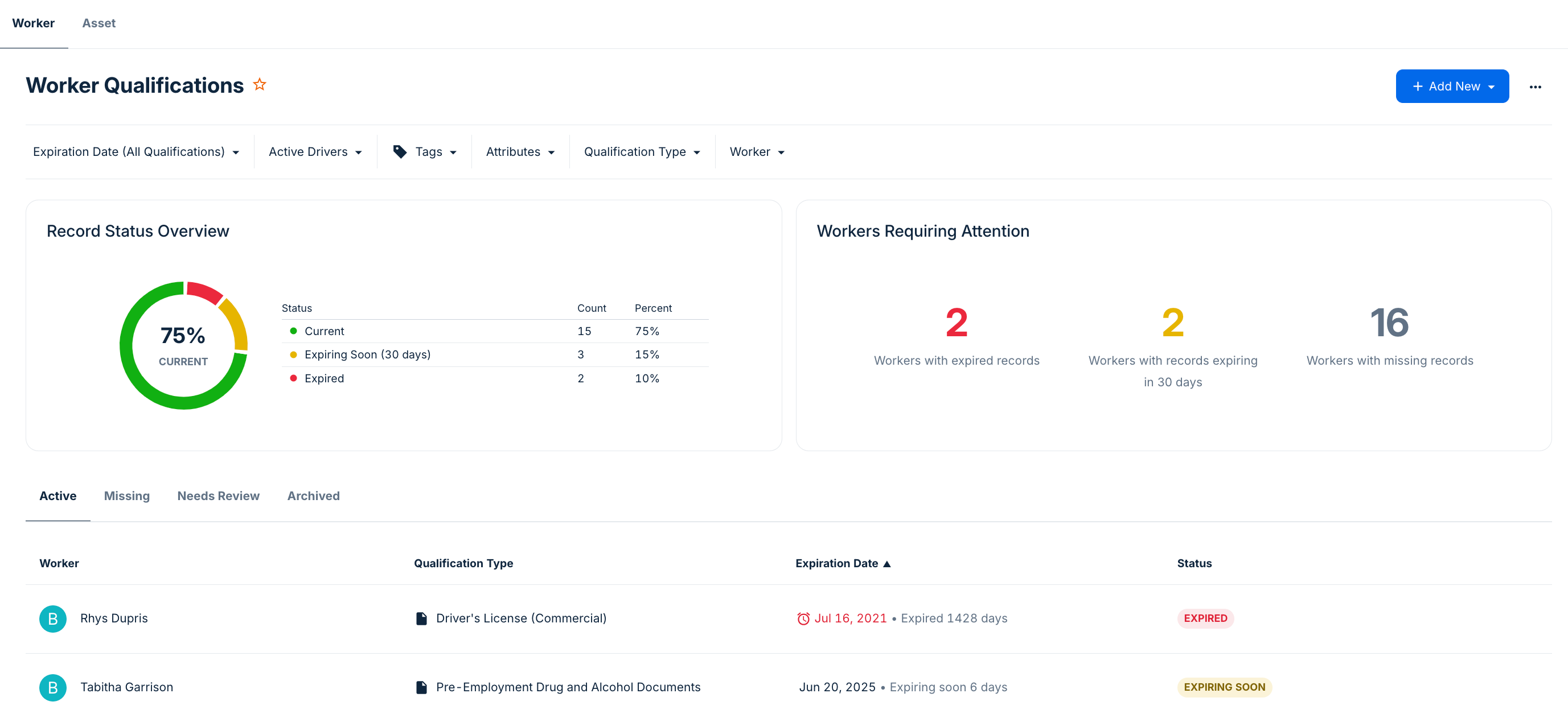This screenshot has height=718, width=1568.
Task: Click the document icon beside Pre-Employment Drug documents
Action: (421, 687)
